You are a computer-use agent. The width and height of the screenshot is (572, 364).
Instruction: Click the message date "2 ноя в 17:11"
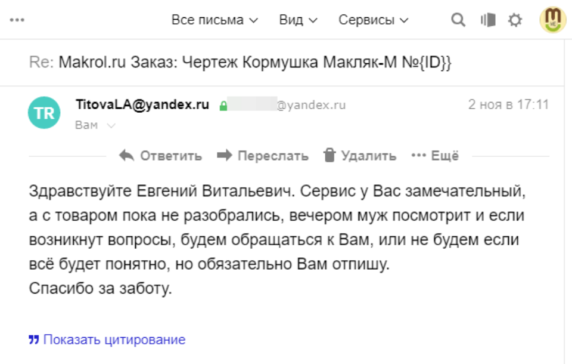pyautogui.click(x=508, y=104)
